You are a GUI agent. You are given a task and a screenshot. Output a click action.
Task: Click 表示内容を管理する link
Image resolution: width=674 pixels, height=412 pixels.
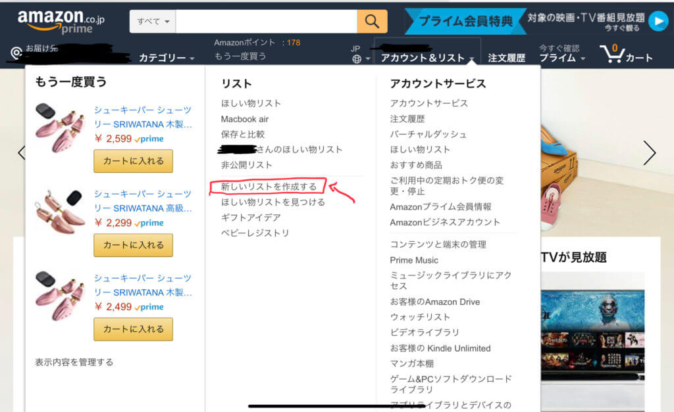pyautogui.click(x=74, y=362)
